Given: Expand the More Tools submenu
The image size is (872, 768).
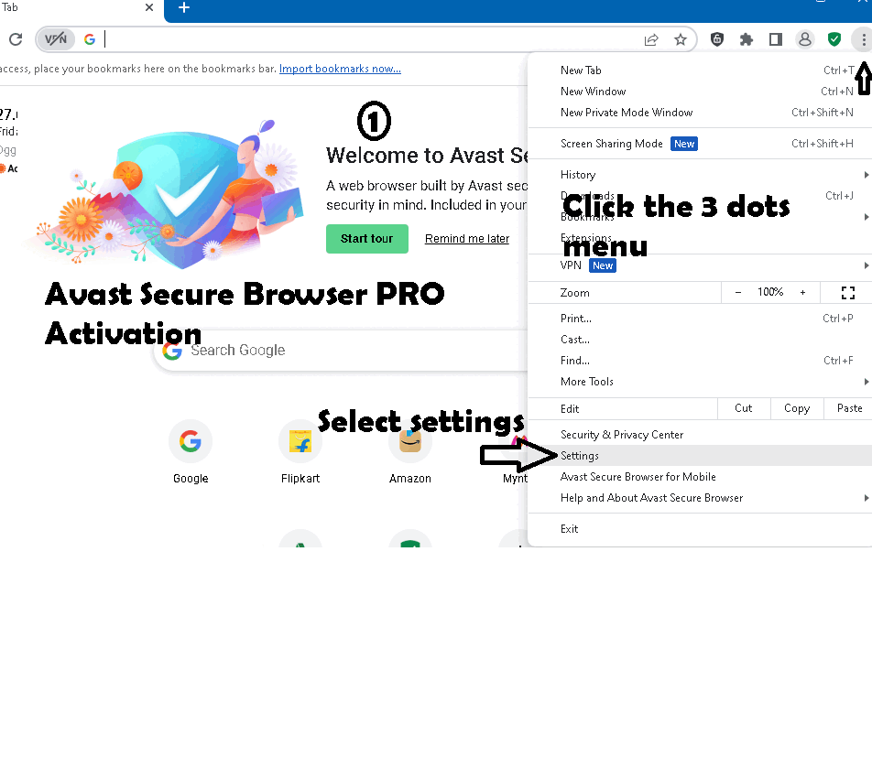Looking at the screenshot, I should (586, 382).
